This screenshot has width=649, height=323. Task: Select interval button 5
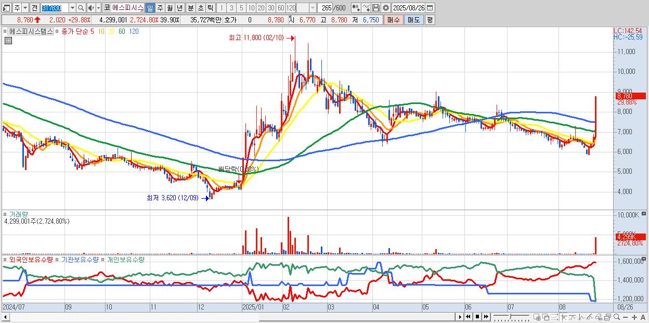(241, 8)
